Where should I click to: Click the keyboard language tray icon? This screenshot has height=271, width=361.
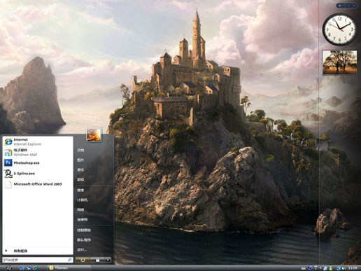tap(304, 268)
